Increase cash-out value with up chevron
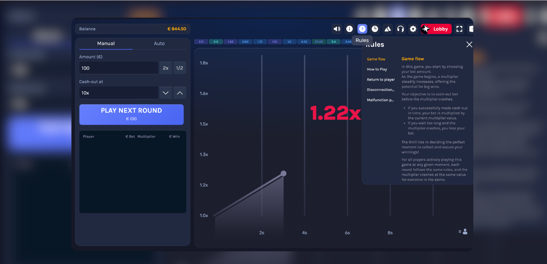 point(180,93)
